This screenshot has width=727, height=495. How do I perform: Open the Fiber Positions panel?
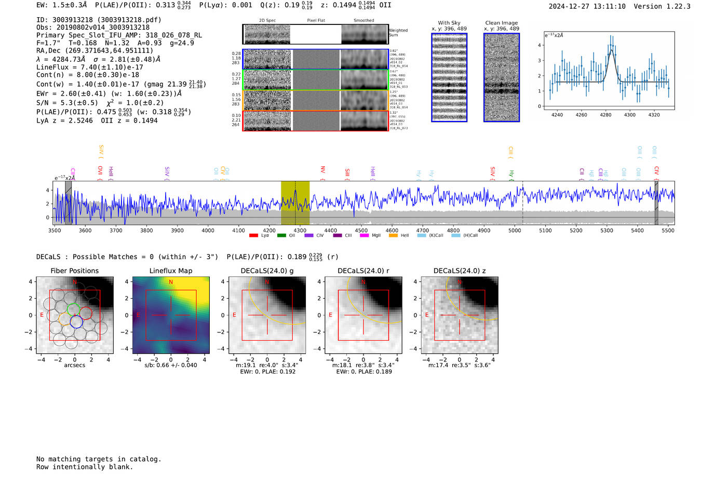point(75,315)
